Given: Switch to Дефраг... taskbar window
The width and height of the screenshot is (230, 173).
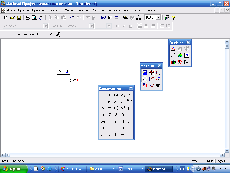Looking at the screenshot, I should (72, 169).
